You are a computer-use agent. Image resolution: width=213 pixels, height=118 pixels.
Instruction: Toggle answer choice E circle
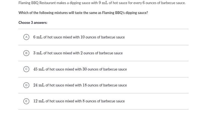tap(26, 101)
